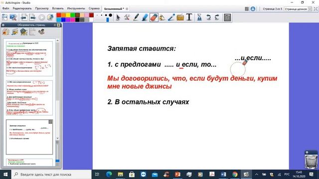319x179 pixels.
Task: Click the Clear tool icon
Action: pos(199,17)
